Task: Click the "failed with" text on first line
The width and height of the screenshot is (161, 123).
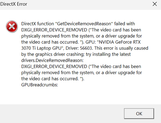Action: [124, 24]
